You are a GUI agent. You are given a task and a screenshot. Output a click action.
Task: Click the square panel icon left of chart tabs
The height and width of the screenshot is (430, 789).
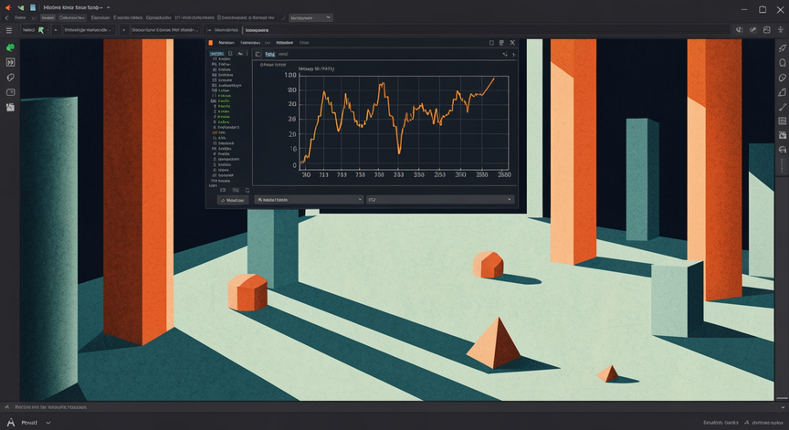click(x=258, y=54)
